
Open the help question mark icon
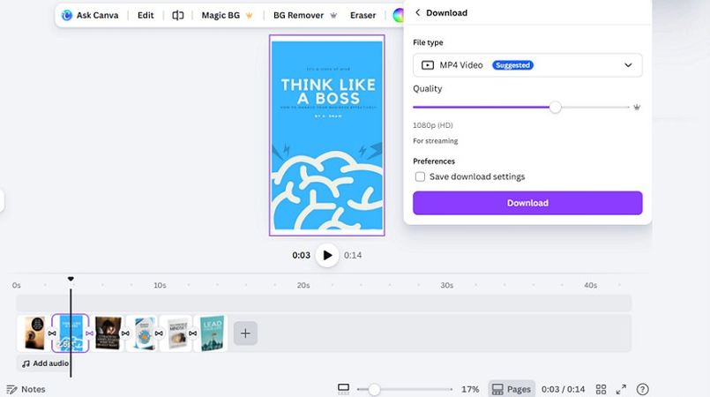pos(643,389)
